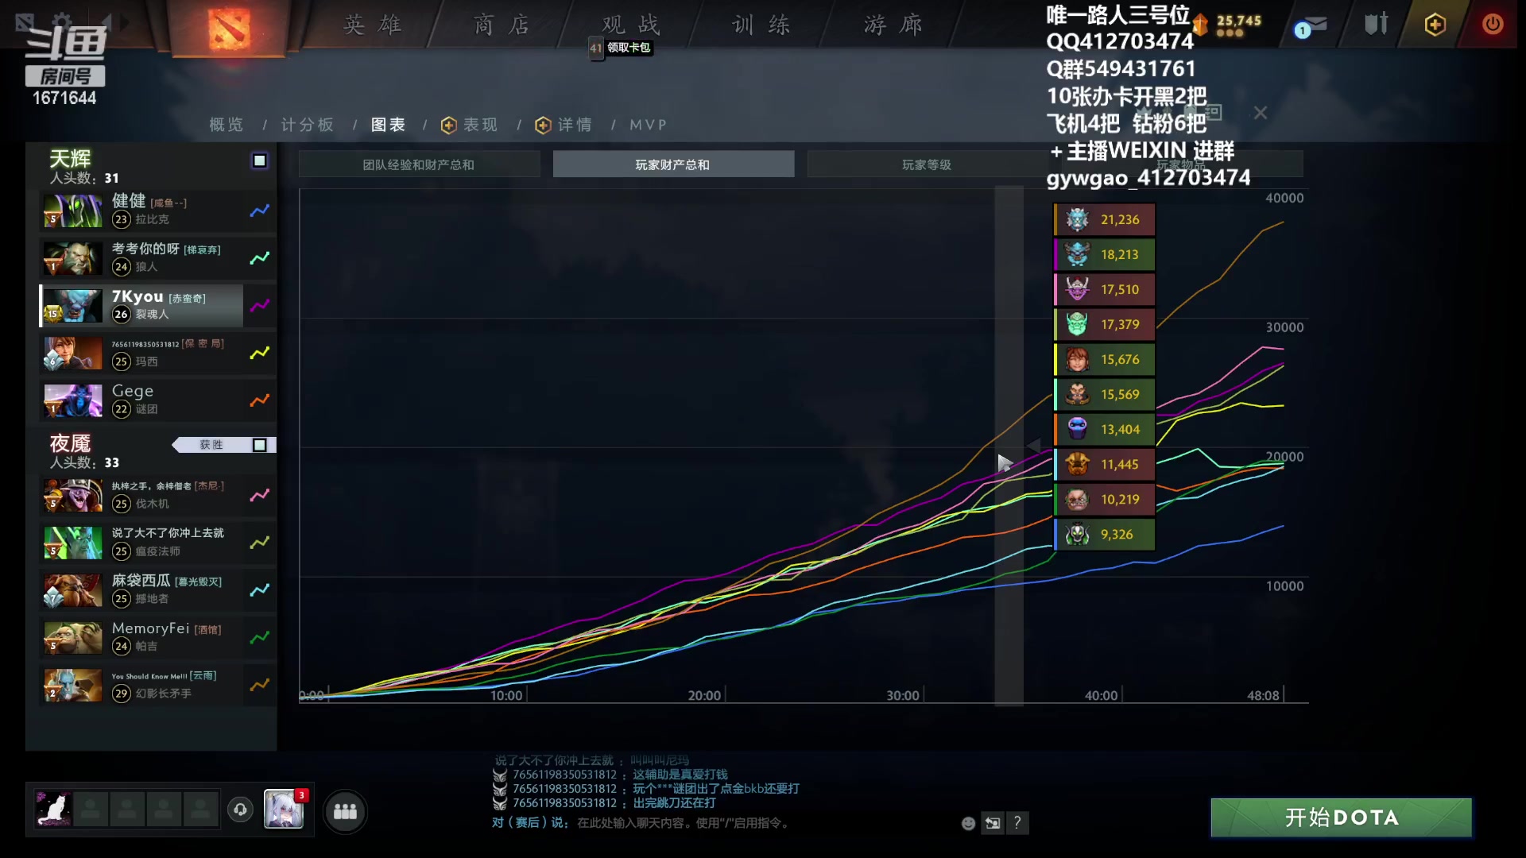Close the post-game panel with X
Viewport: 1526px width, 858px height.
(x=1261, y=113)
